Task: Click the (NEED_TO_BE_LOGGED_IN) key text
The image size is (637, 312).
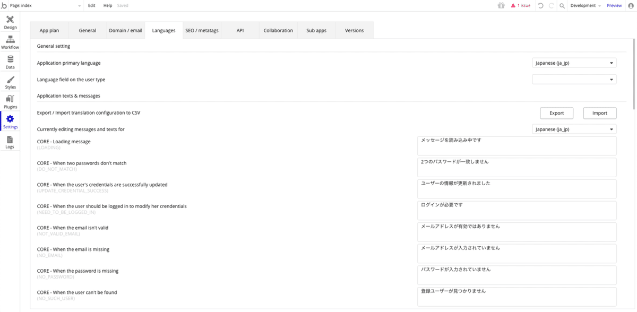Action: click(x=66, y=212)
